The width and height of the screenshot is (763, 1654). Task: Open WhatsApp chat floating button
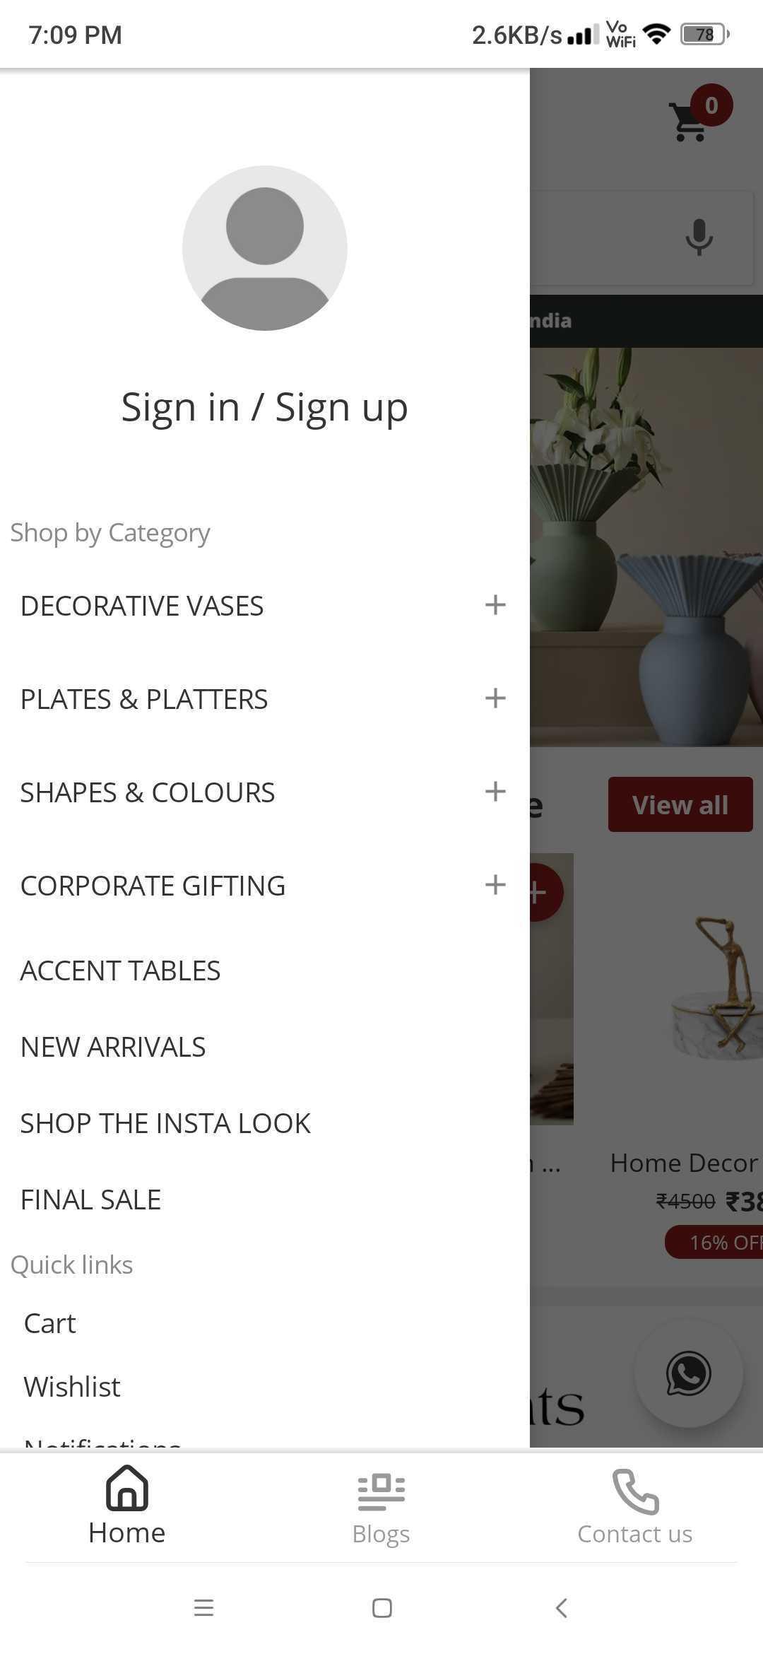[x=688, y=1373]
